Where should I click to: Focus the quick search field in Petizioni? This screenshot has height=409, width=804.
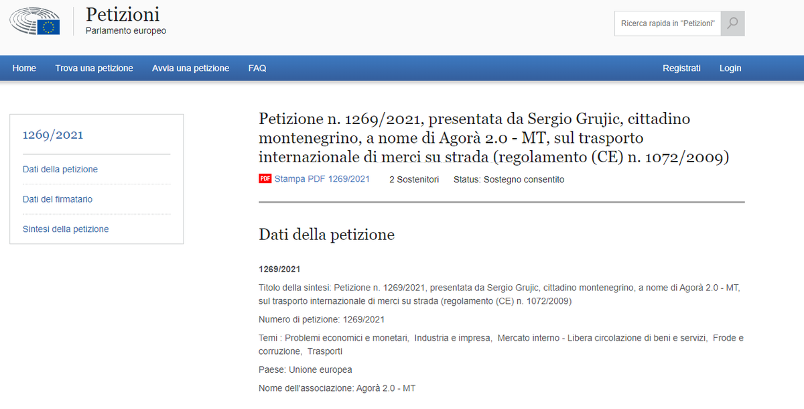pos(667,23)
